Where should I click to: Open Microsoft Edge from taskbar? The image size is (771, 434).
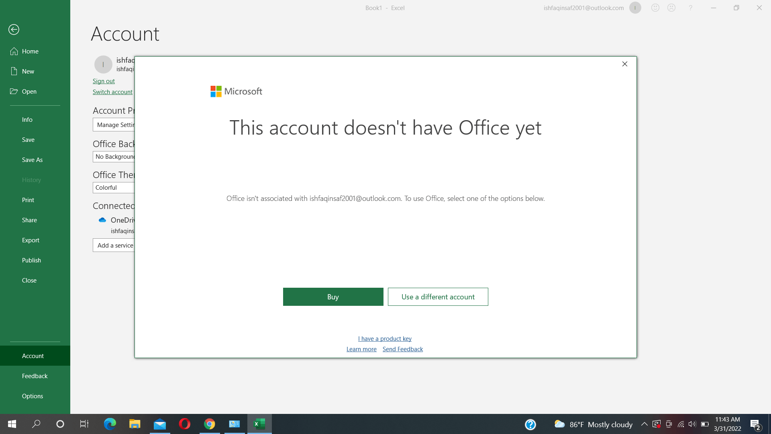[x=110, y=424]
